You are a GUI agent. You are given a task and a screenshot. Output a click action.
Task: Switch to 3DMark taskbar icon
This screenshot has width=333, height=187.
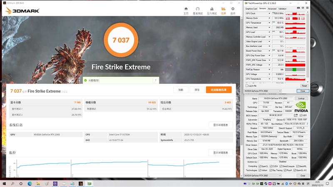point(81,184)
